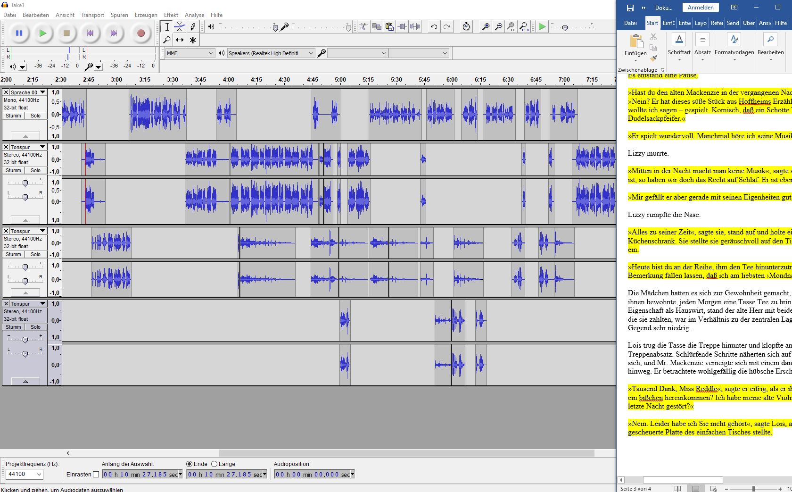Image resolution: width=792 pixels, height=492 pixels.
Task: Click the Undo arrow icon
Action: coord(434,27)
